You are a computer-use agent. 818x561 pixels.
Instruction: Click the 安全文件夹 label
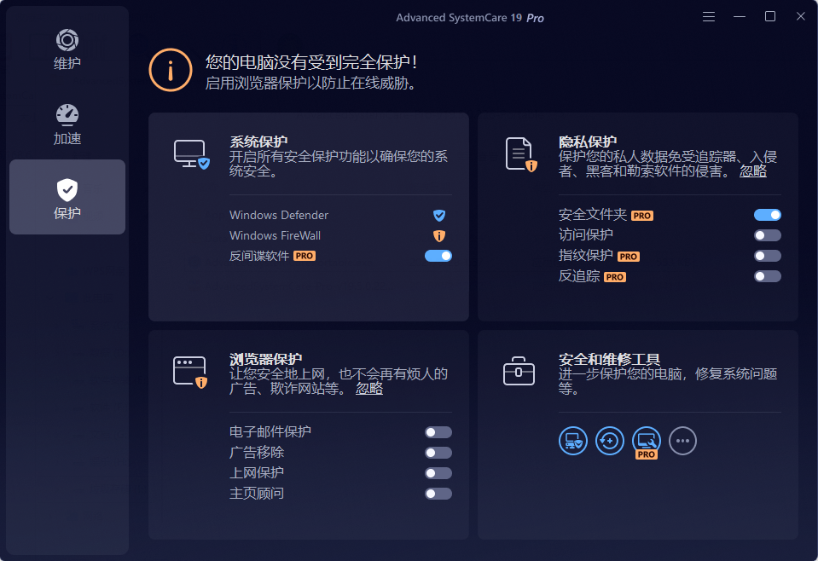tap(593, 214)
